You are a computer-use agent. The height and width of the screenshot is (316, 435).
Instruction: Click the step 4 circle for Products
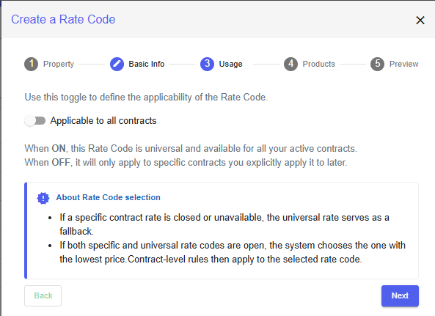(290, 64)
